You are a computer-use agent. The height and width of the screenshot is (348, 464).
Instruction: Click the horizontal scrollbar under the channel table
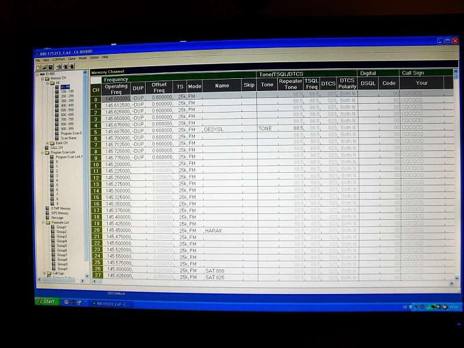[x=273, y=282]
